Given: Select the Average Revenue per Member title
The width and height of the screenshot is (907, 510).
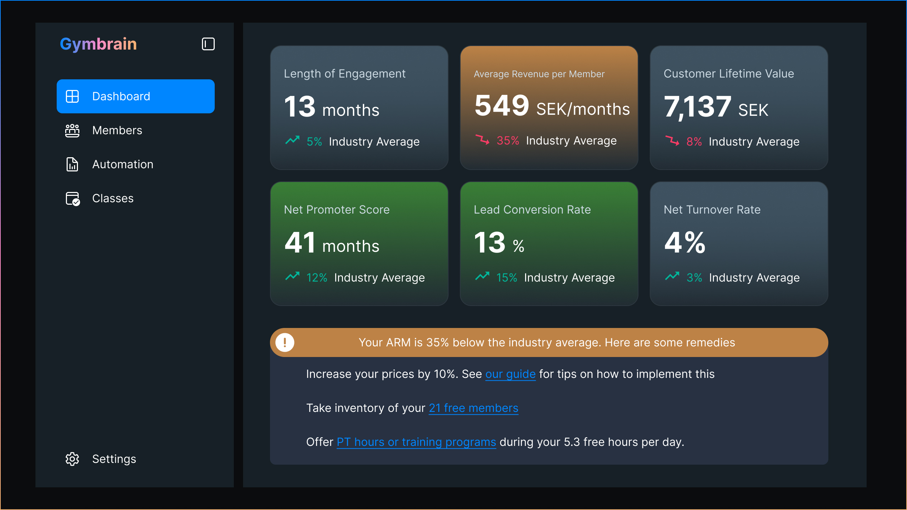Looking at the screenshot, I should (x=539, y=74).
